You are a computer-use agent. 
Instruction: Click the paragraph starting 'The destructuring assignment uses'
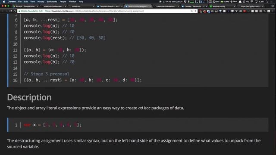(x=134, y=143)
